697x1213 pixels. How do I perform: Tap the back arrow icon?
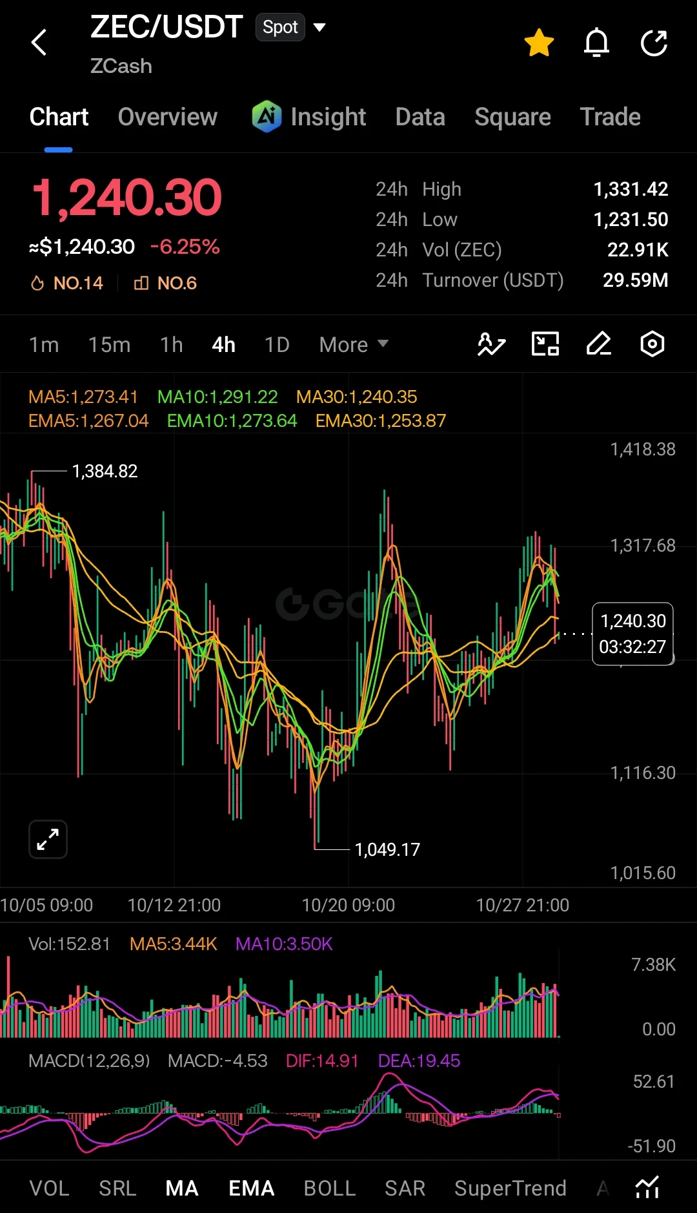39,43
